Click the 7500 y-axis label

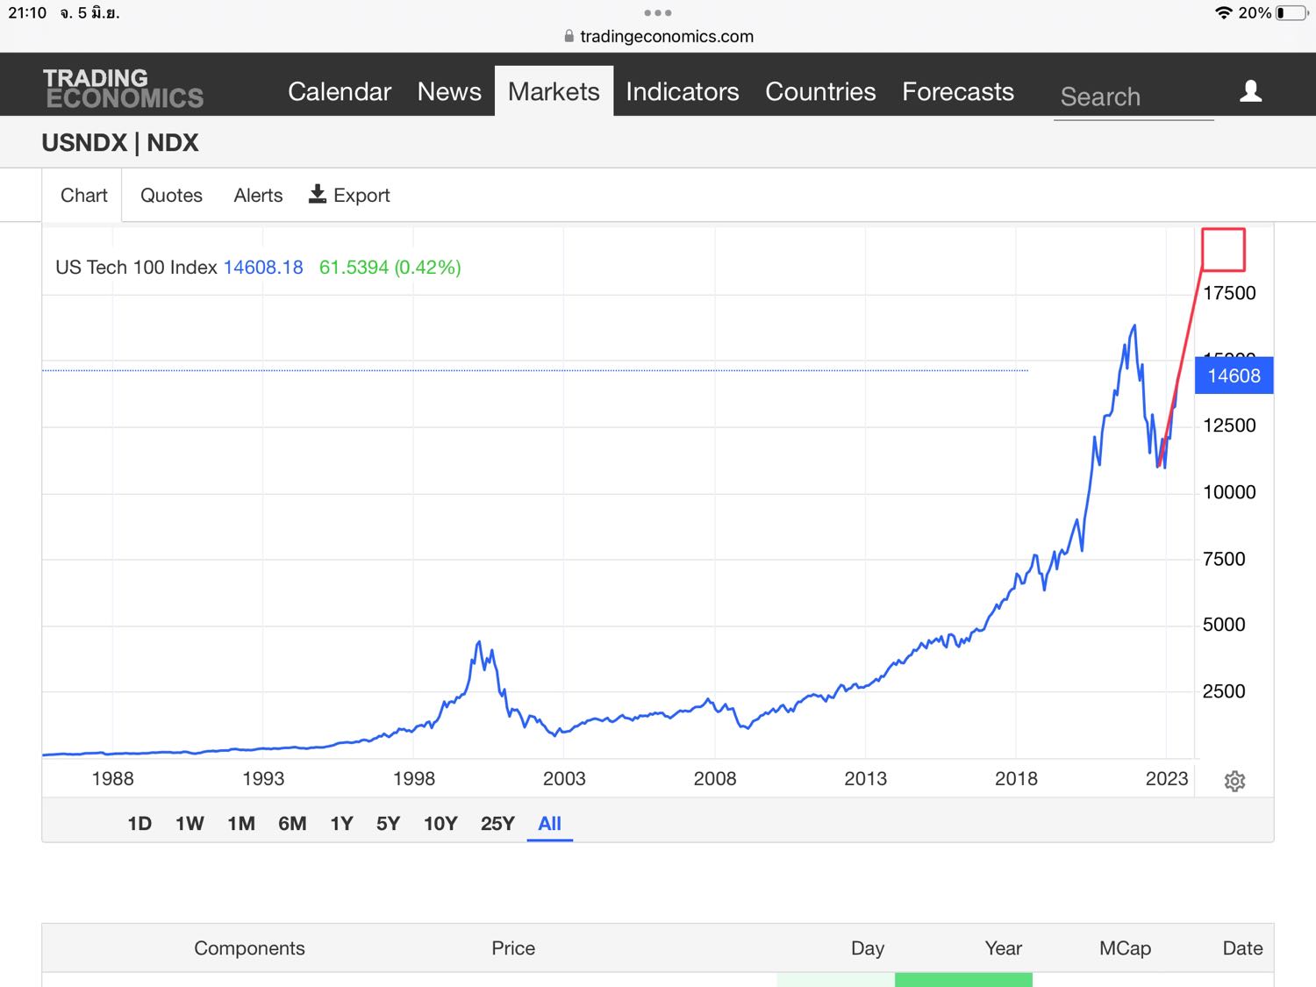[x=1224, y=559]
